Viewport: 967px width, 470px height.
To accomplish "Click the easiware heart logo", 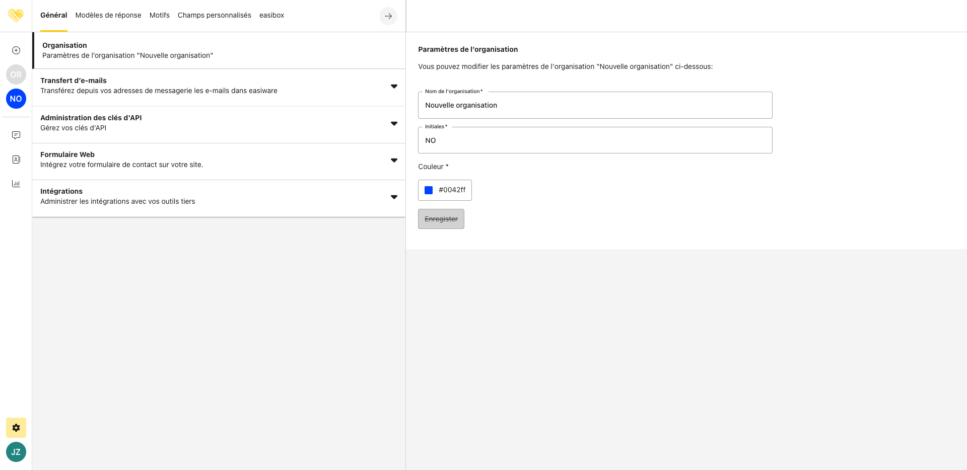I will [x=16, y=15].
